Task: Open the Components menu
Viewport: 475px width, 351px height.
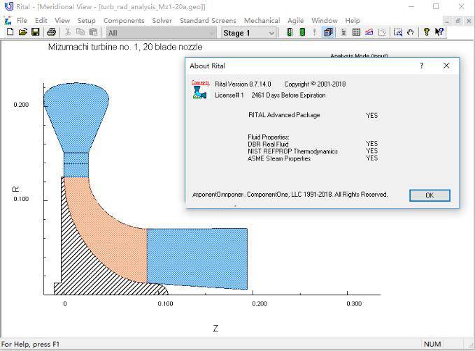Action: [124, 20]
